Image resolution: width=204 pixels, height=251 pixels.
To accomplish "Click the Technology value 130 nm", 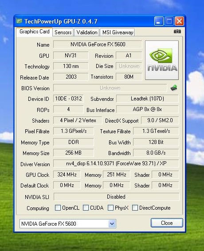I will tap(71, 66).
